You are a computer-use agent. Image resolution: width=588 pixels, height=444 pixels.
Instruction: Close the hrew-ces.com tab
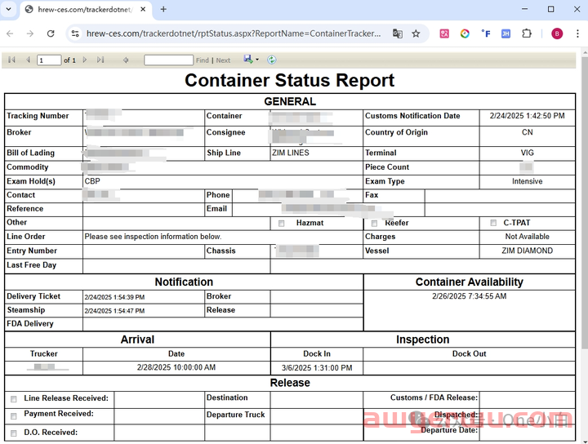[x=143, y=9]
